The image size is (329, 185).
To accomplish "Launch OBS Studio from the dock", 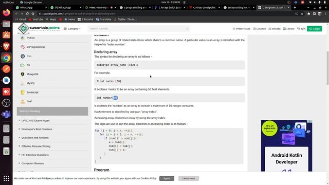I will click(6, 103).
